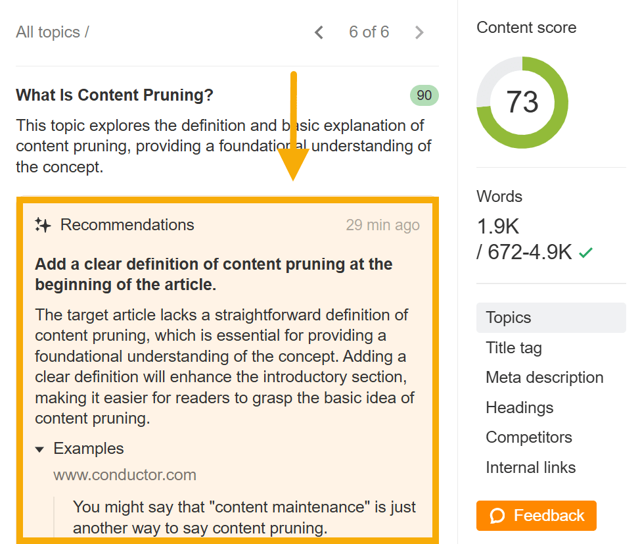640x544 pixels.
Task: Click the green 90 topic score badge
Action: [424, 95]
